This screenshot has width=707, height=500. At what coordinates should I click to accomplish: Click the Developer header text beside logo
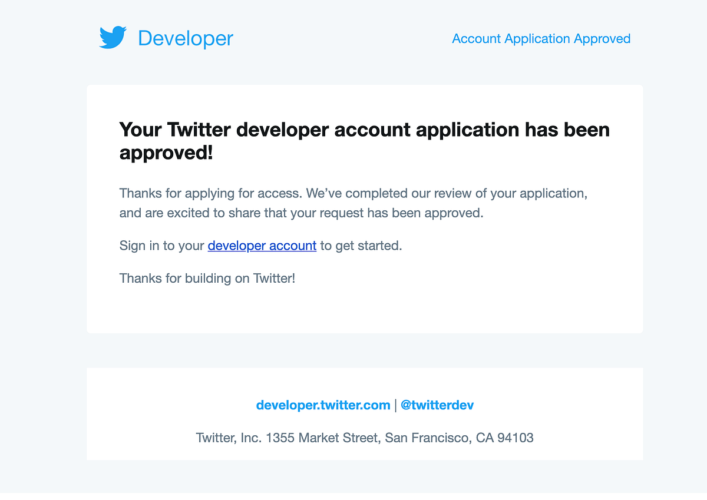(186, 38)
